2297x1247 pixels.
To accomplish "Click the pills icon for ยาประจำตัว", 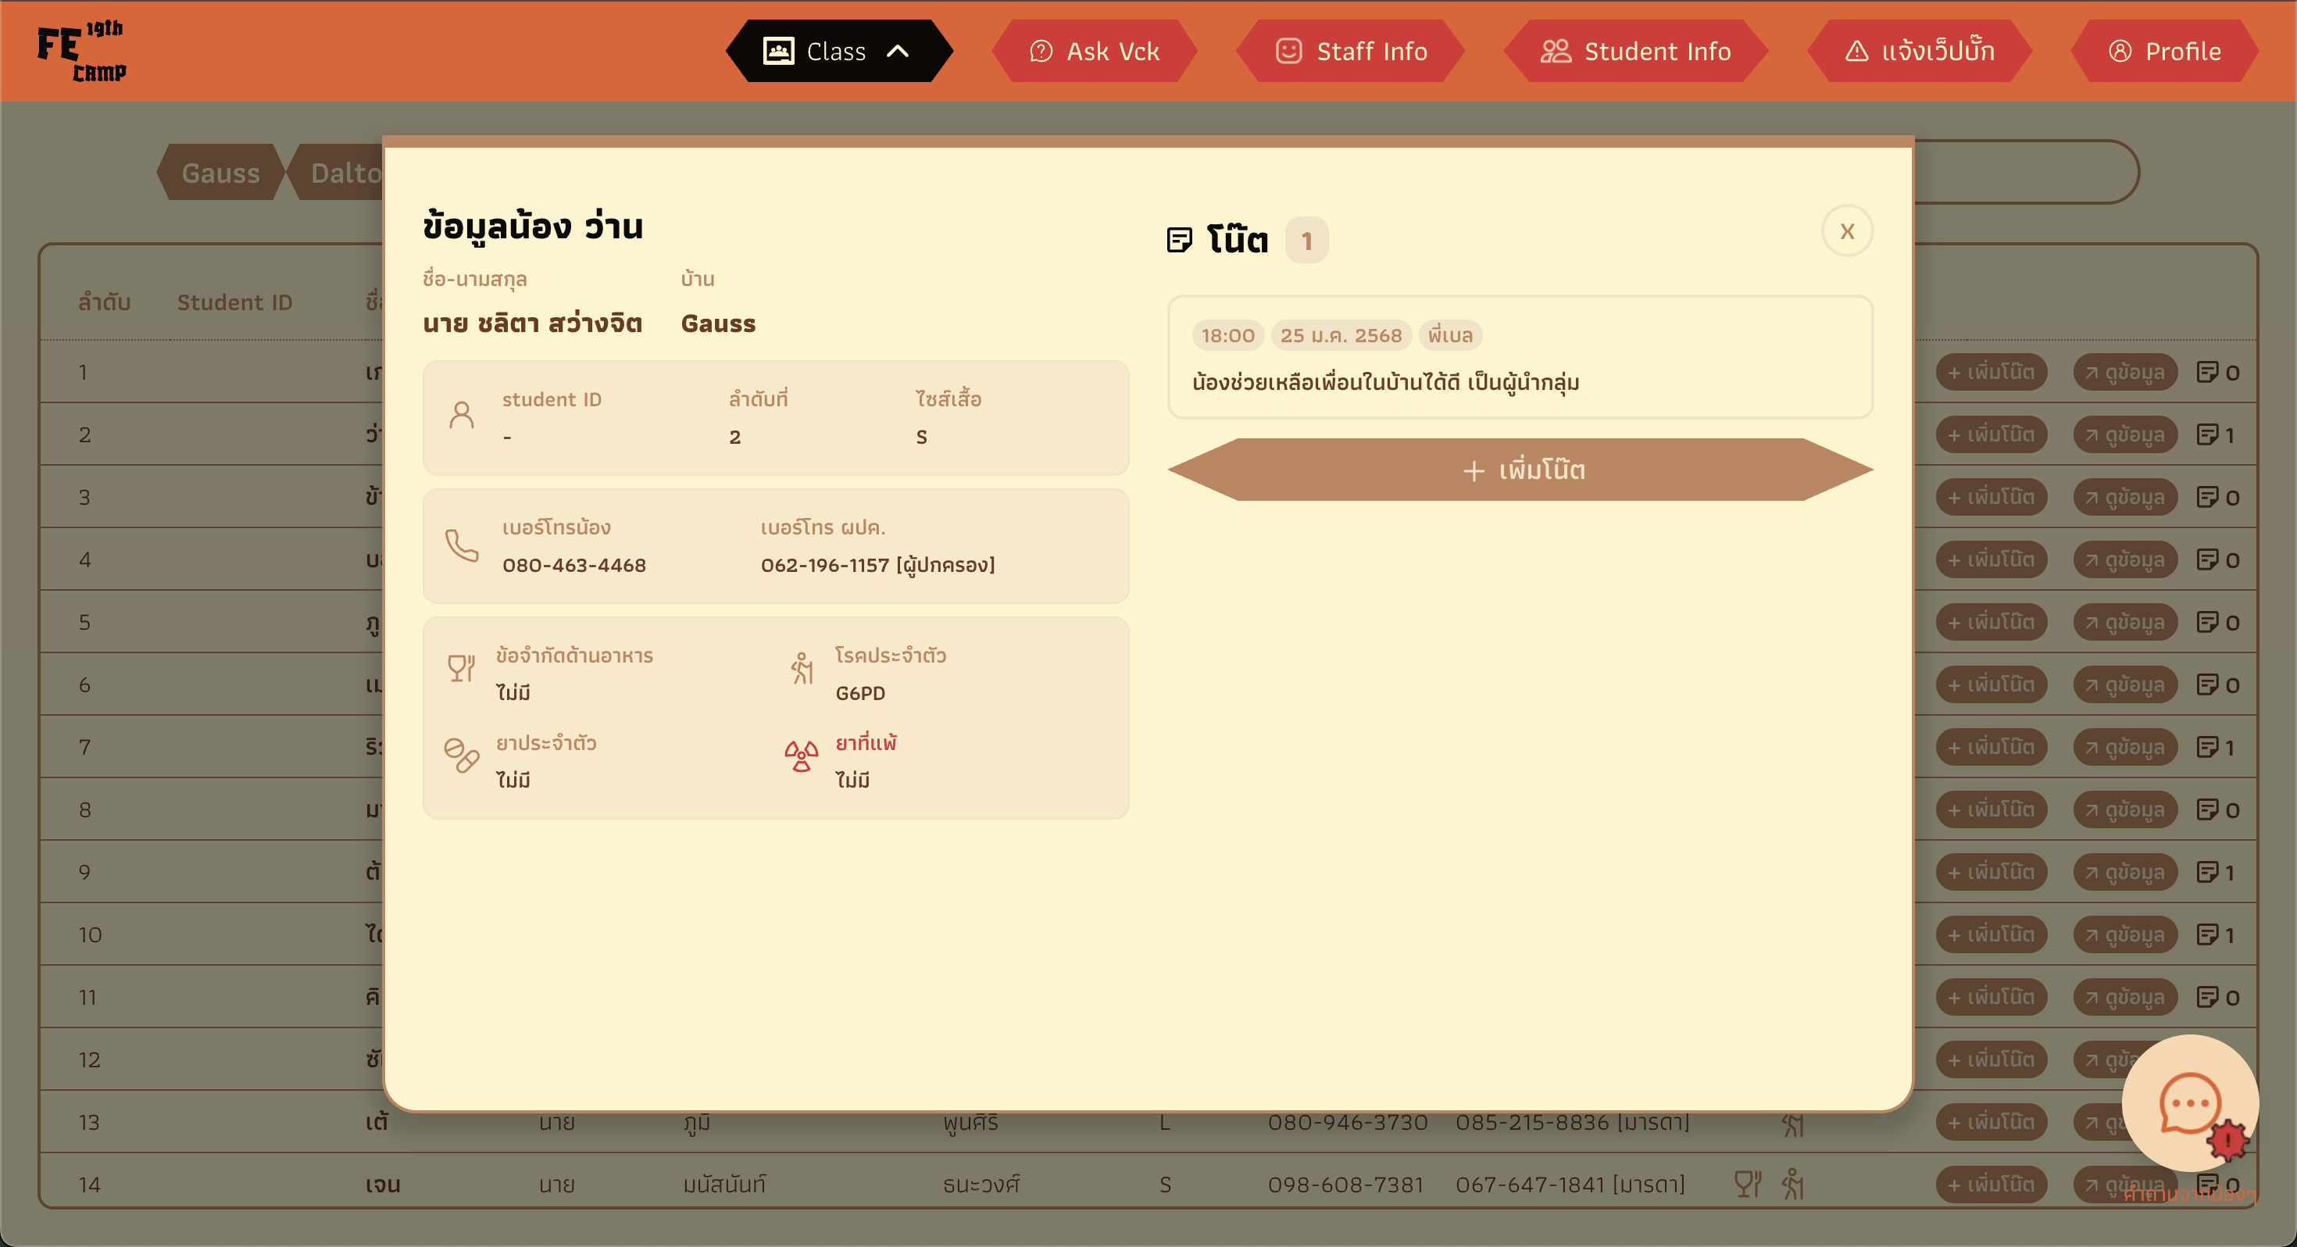I will click(461, 756).
